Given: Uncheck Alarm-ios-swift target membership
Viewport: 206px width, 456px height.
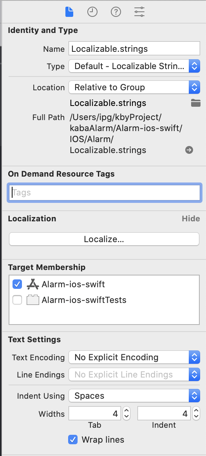Looking at the screenshot, I should tap(17, 284).
